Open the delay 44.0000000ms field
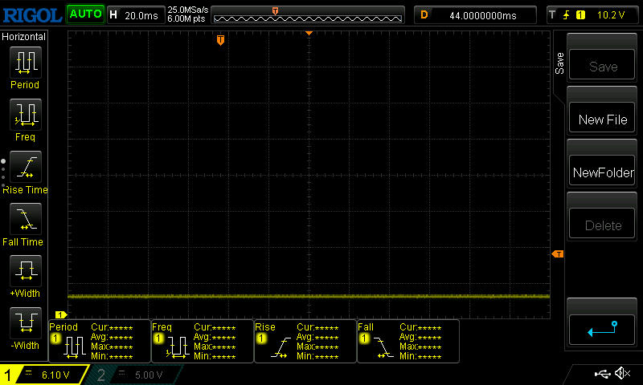 click(x=476, y=14)
